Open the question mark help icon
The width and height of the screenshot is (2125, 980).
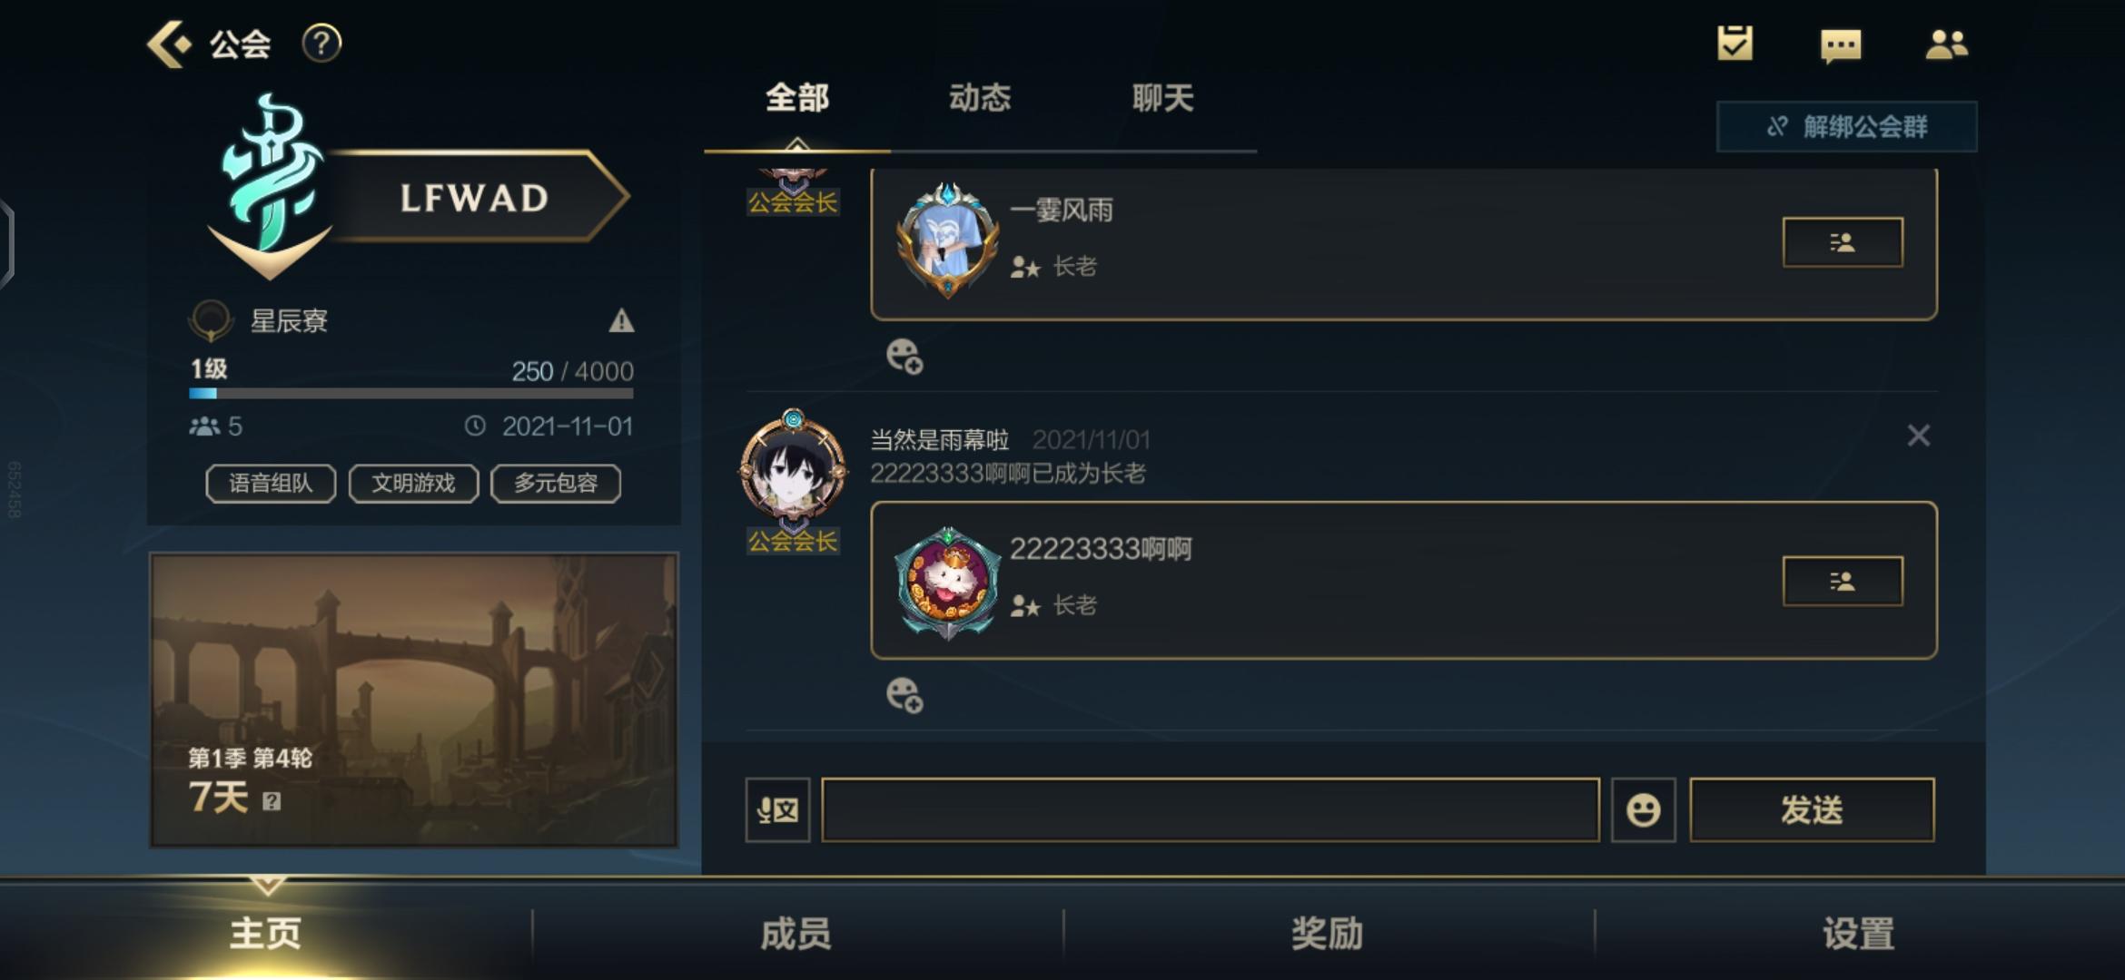coord(321,44)
